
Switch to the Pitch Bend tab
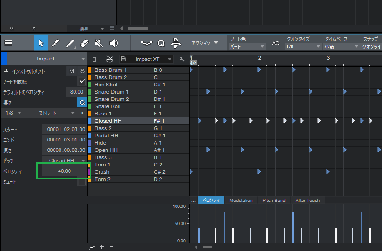pyautogui.click(x=274, y=200)
